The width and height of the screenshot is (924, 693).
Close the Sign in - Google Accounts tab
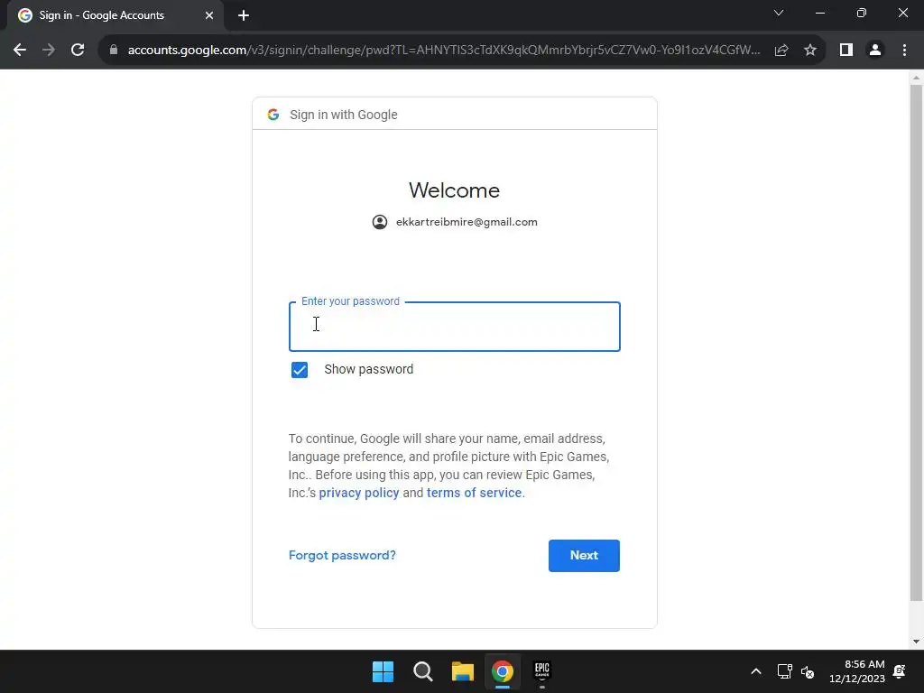[209, 15]
